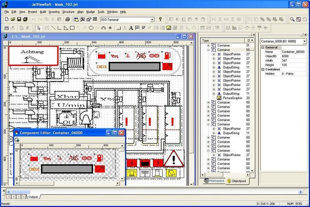This screenshot has height=207, width=310.
Task: Expand the PictureGraphic's sibling first ObjectPointer node
Action: pyautogui.click(x=214, y=54)
